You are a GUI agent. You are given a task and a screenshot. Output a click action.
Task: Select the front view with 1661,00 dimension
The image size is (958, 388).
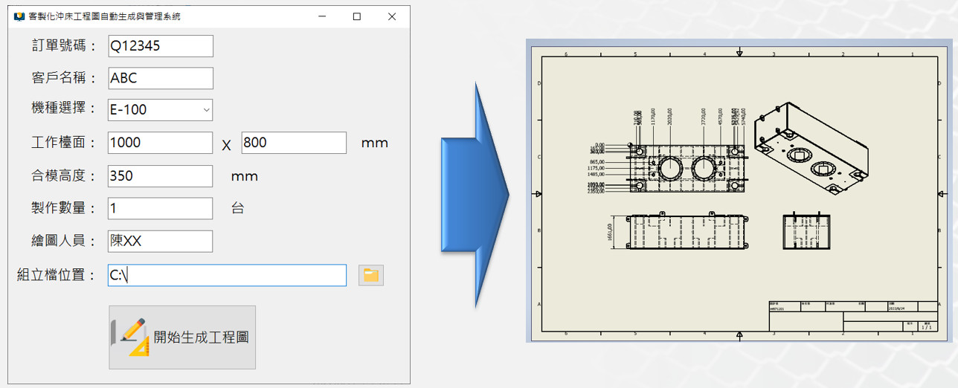coord(687,234)
